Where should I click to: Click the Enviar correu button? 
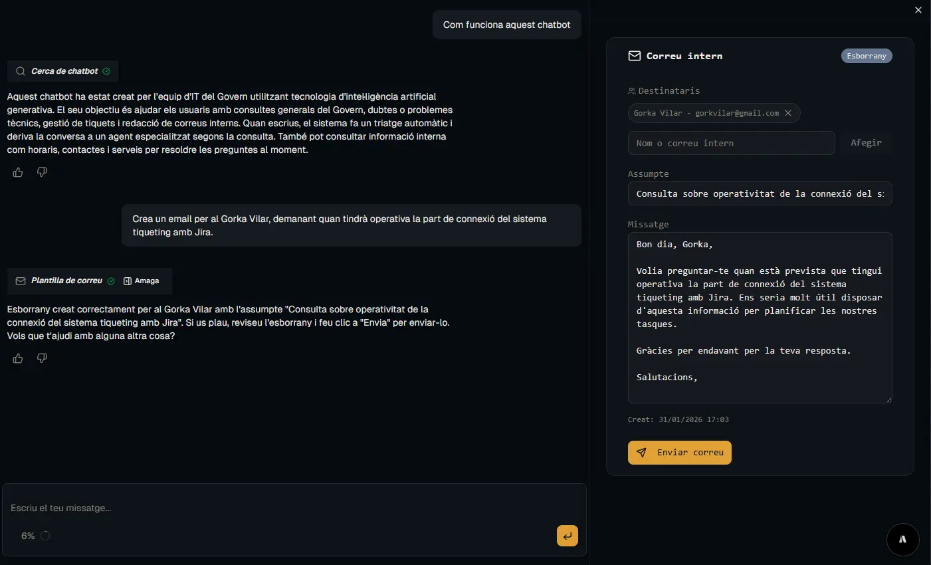(x=679, y=453)
